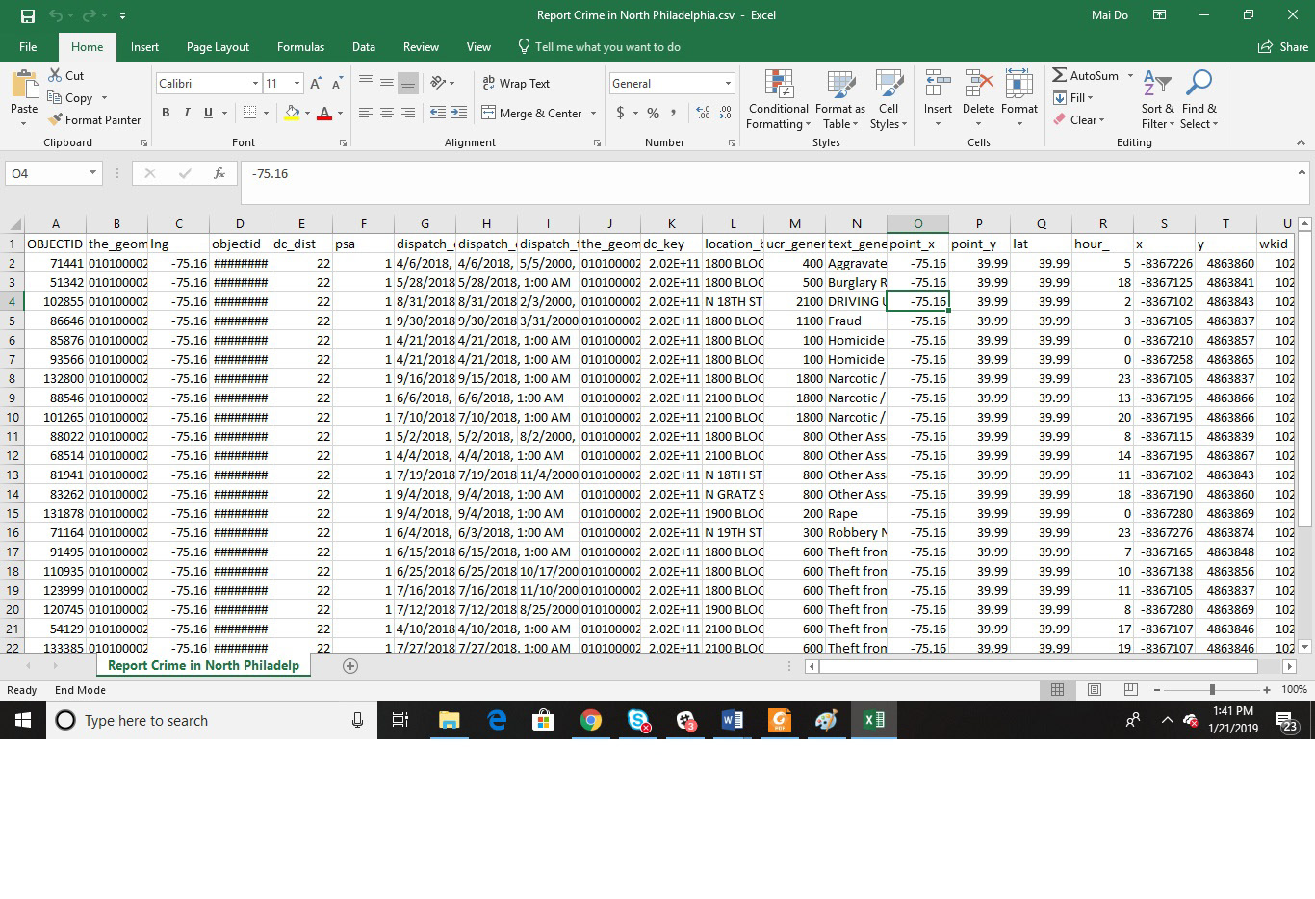Open the fill color dropdown arrow
Image resolution: width=1315 pixels, height=899 pixels.
[x=307, y=113]
